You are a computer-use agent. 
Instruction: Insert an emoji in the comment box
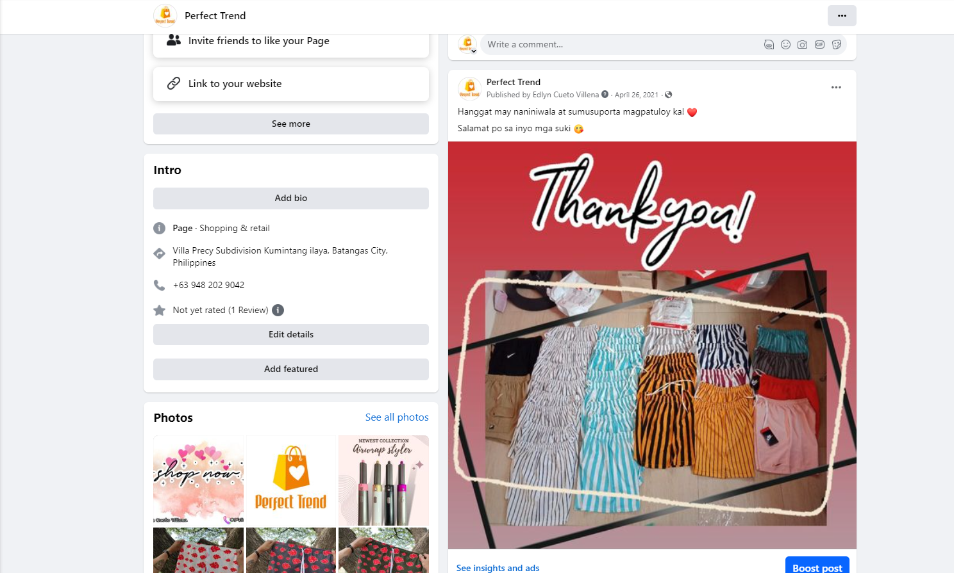point(785,45)
